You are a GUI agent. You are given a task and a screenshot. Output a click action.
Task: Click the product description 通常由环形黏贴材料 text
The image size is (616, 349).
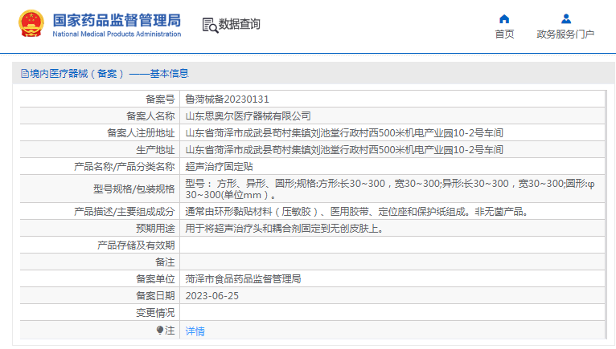357,212
